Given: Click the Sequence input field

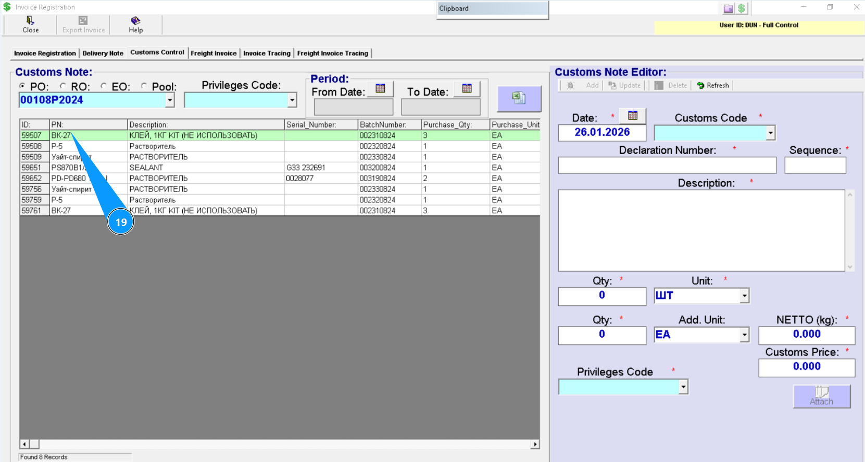Looking at the screenshot, I should coord(815,165).
